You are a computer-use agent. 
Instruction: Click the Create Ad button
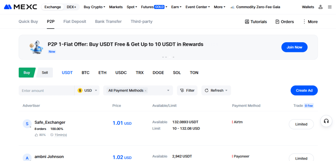[x=304, y=90]
